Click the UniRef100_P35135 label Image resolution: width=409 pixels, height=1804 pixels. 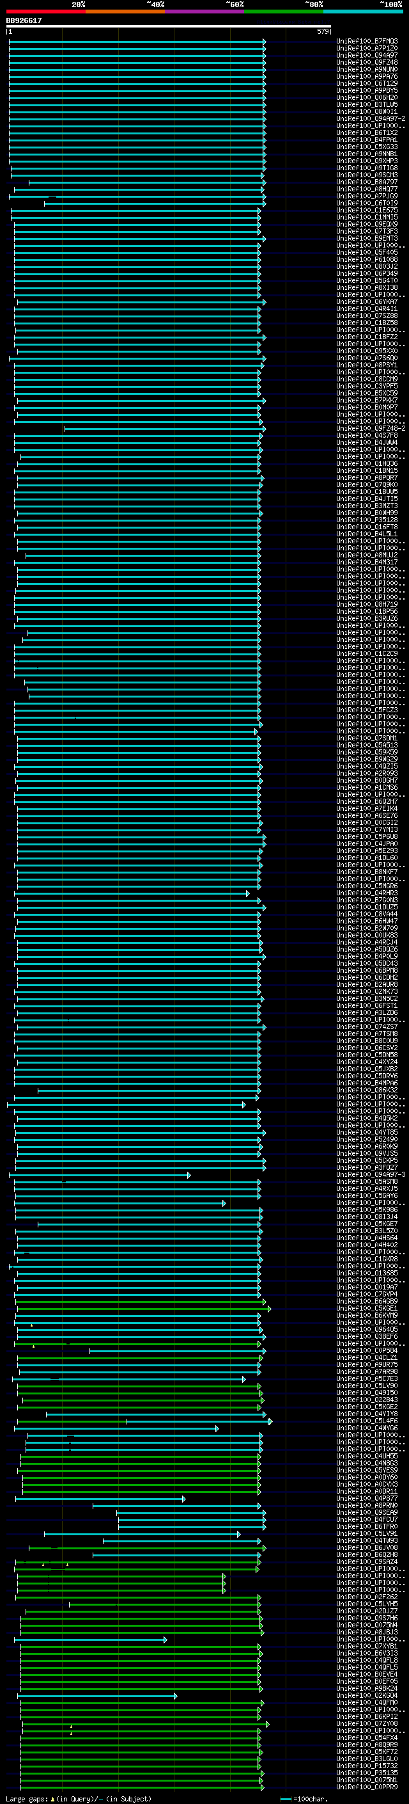pos(366,1772)
